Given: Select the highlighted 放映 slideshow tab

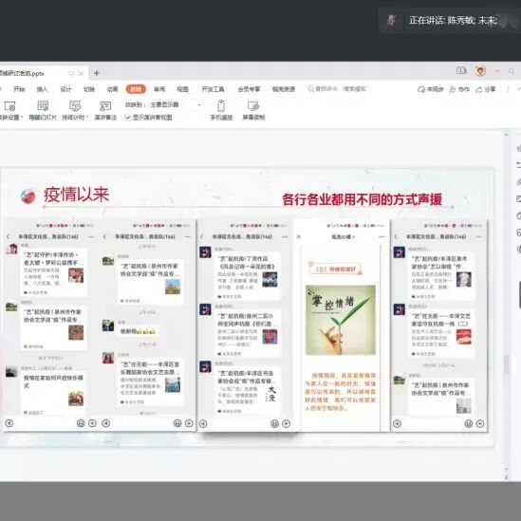Looking at the screenshot, I should pos(136,89).
